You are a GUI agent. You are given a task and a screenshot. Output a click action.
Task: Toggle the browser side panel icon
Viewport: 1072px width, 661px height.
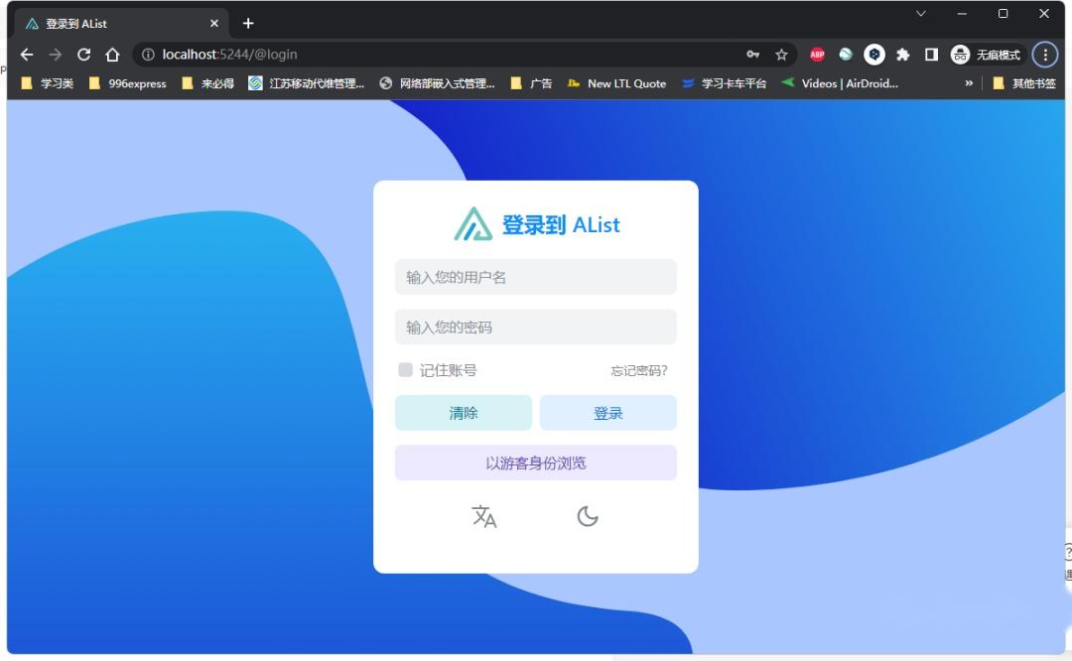(x=931, y=55)
